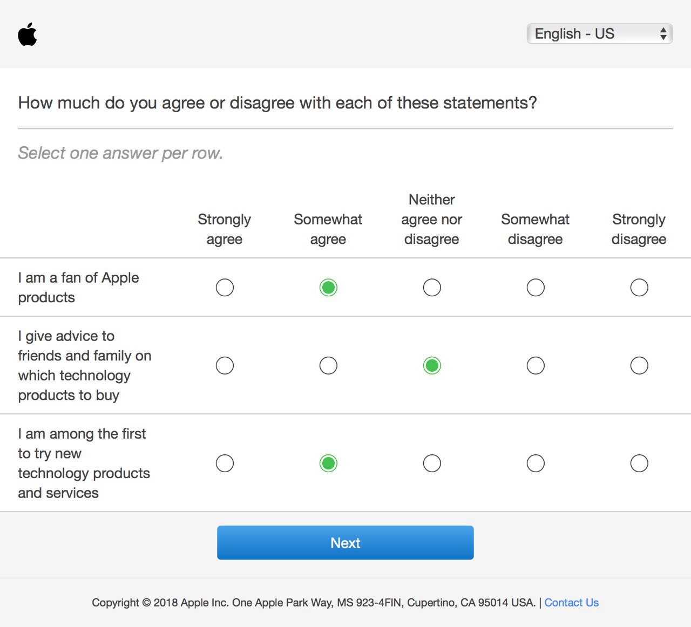Image resolution: width=691 pixels, height=627 pixels.
Task: Click the language dropdown arrows
Action: coord(663,33)
